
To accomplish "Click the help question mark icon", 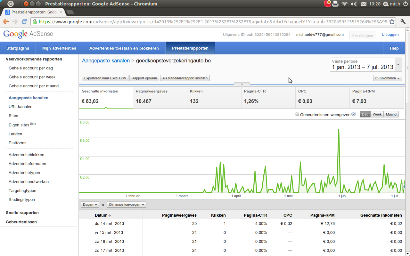I will [x=354, y=114].
